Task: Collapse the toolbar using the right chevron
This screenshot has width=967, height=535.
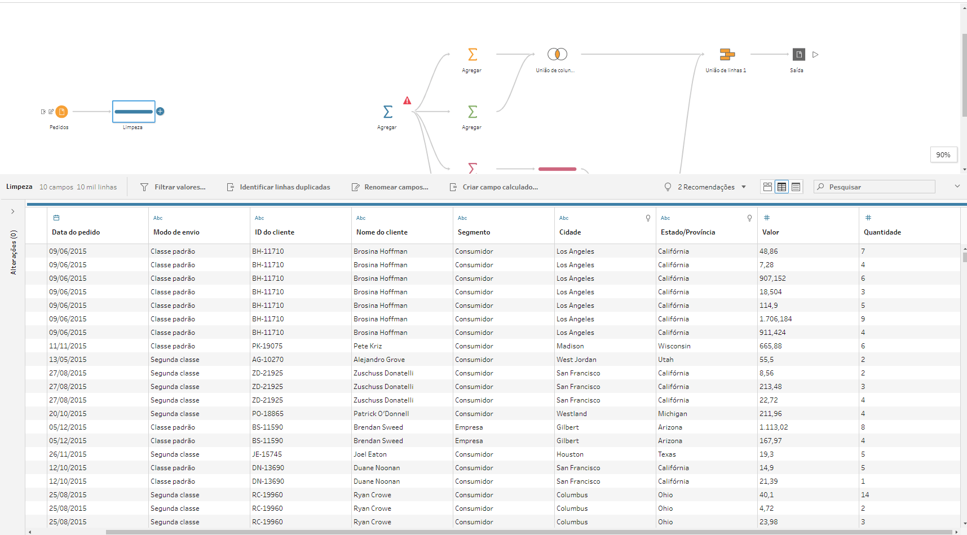Action: (957, 187)
